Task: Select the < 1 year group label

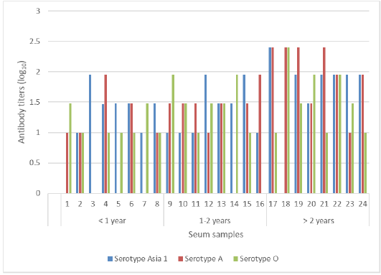Action: [112, 220]
